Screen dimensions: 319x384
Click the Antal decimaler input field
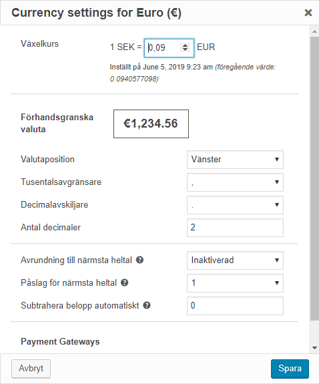(x=235, y=228)
